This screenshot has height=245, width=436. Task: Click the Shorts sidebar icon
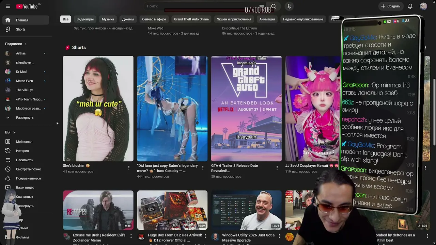coord(8,29)
